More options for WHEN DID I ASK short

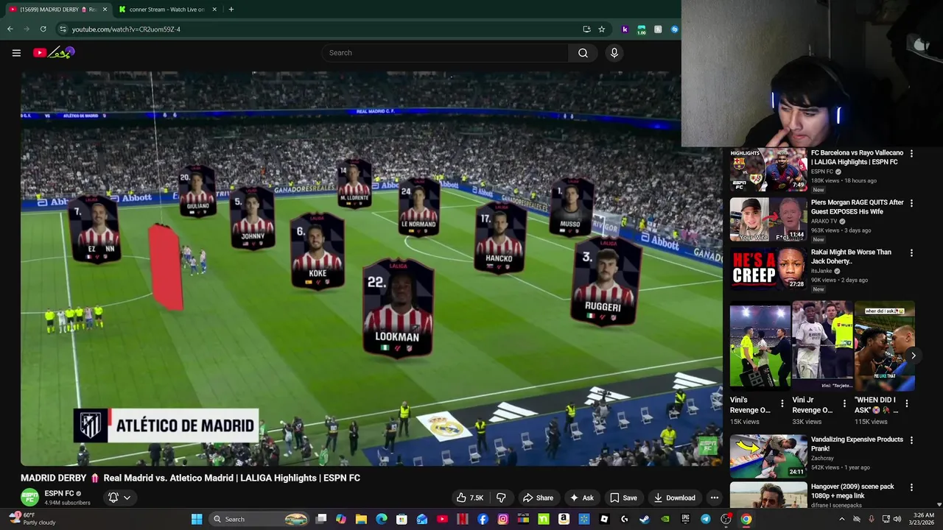pos(907,403)
